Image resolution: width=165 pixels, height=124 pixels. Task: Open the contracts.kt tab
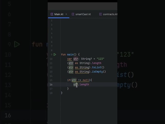[x=108, y=14]
